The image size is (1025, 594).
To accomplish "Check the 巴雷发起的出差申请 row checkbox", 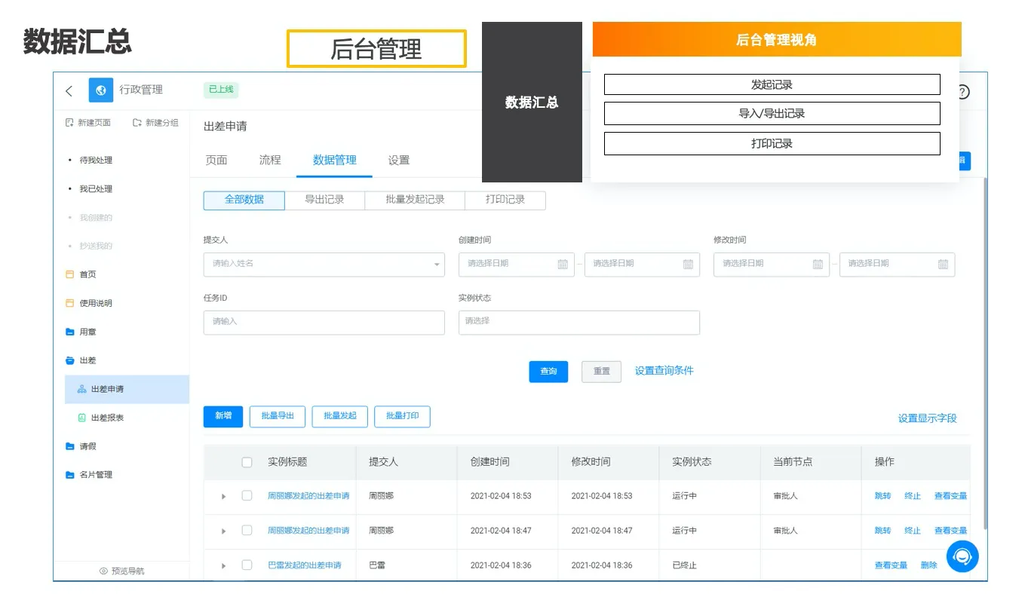I will click(x=247, y=565).
